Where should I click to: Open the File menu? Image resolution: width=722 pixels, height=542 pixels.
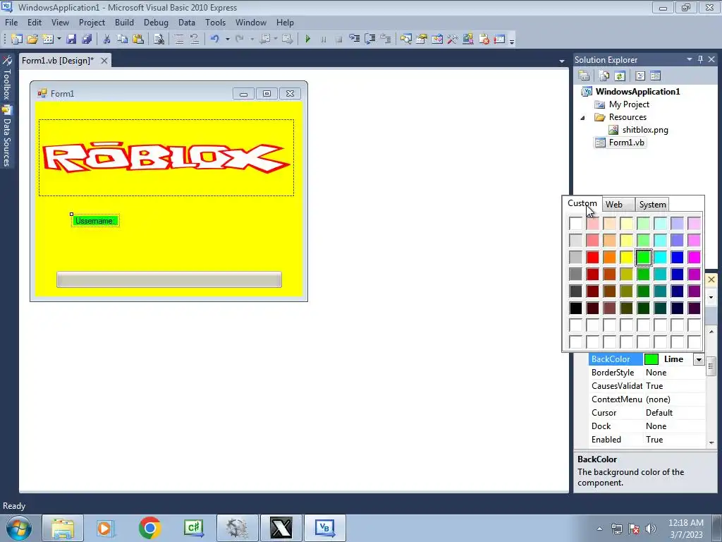tap(11, 22)
